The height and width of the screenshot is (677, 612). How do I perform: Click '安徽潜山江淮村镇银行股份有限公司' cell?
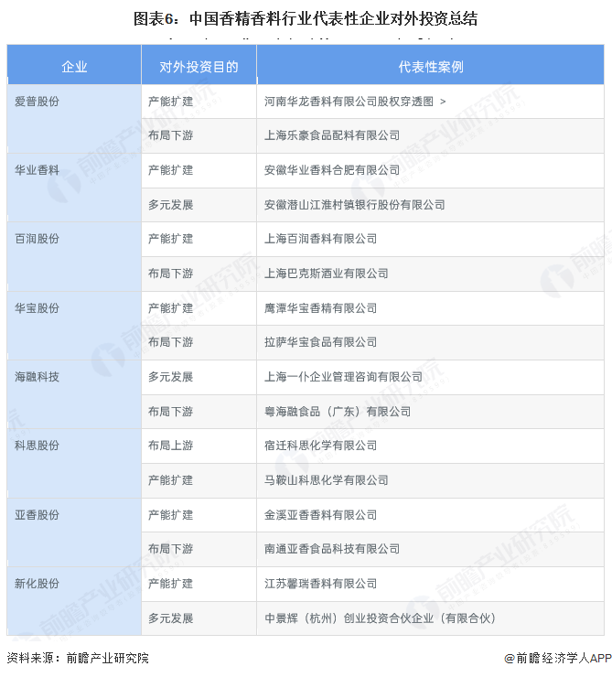click(430, 205)
